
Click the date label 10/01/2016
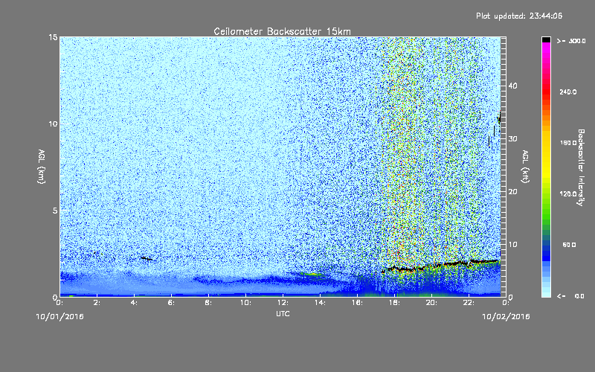click(x=60, y=317)
